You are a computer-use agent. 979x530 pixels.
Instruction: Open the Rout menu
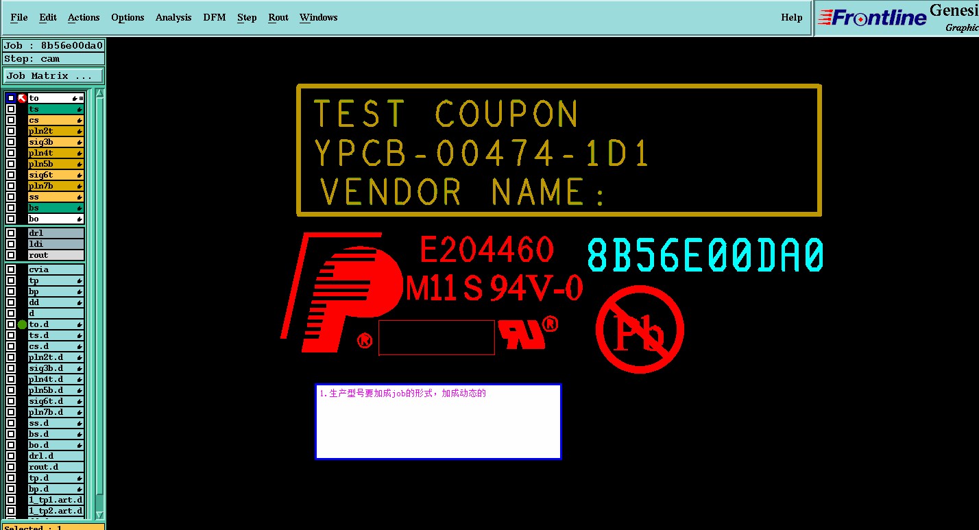(278, 18)
